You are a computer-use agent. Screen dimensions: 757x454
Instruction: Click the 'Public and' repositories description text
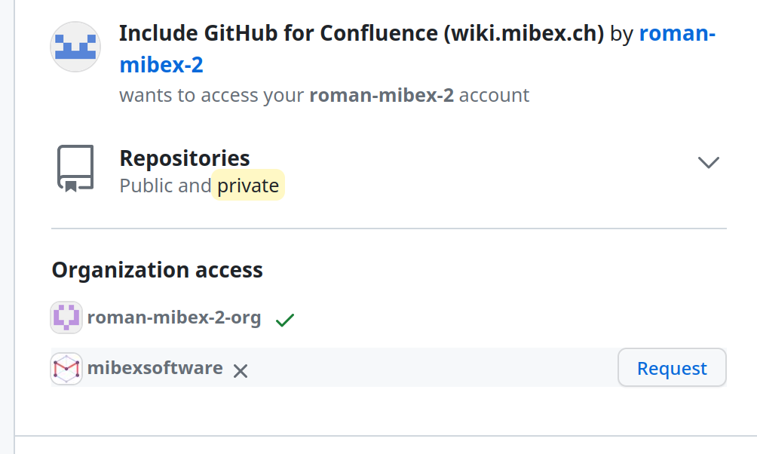tap(165, 186)
